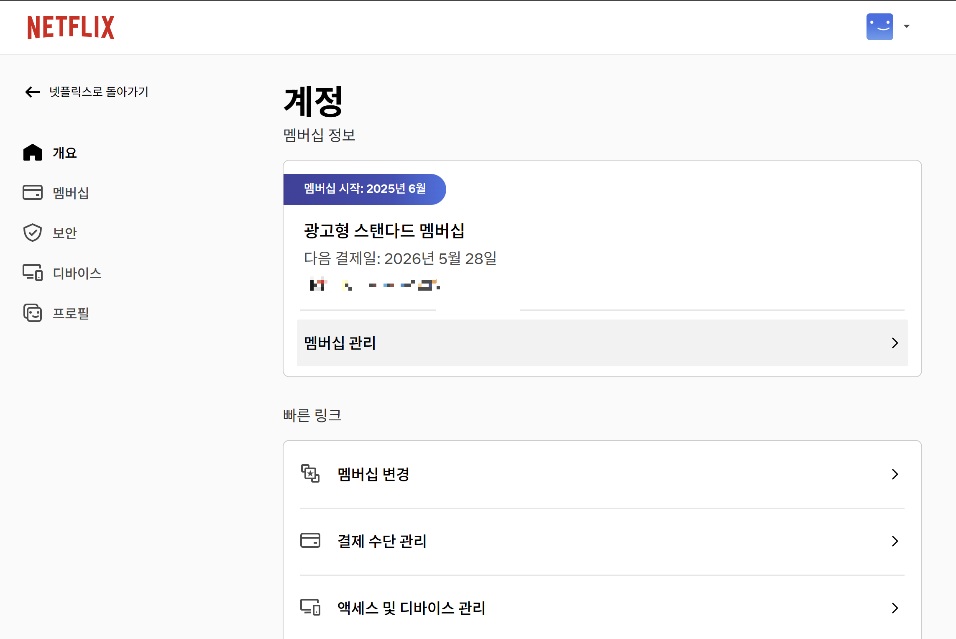Viewport: 956px width, 639px height.
Task: Click the chevron on 멤버십 변경 row
Action: point(895,474)
